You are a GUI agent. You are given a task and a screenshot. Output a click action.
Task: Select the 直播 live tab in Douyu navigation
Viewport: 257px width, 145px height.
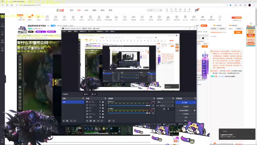coord(79,10)
